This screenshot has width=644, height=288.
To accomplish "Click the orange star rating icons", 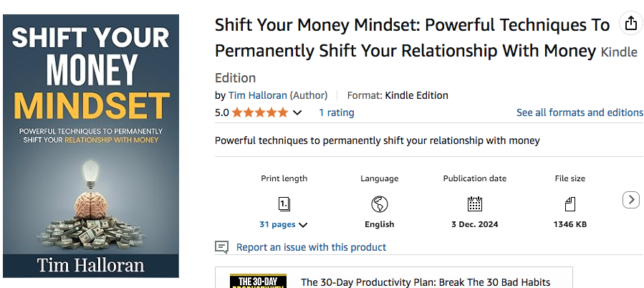I will tap(259, 112).
